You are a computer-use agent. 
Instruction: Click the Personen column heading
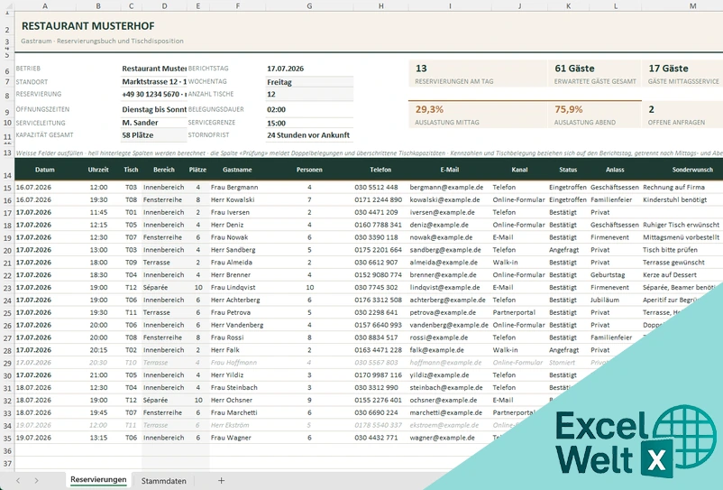[x=309, y=170]
